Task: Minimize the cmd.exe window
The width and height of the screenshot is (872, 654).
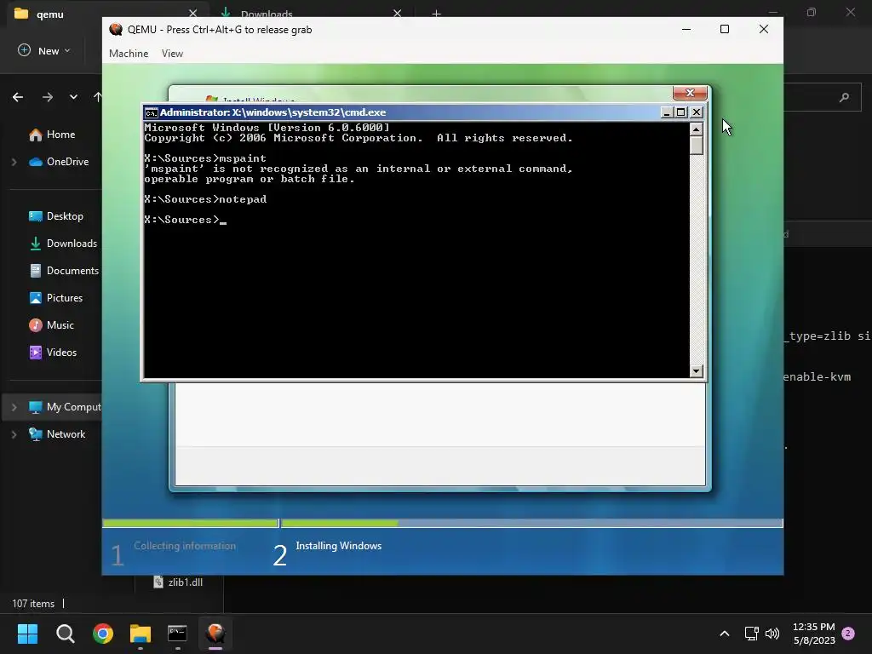Action: click(667, 112)
